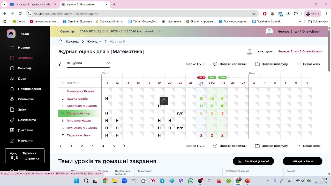The height and width of the screenshot is (186, 331).
Task: Open Telegram from taskbar
Action: tap(162, 181)
